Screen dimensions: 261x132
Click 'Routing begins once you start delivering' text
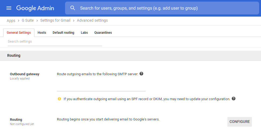pos(108,119)
